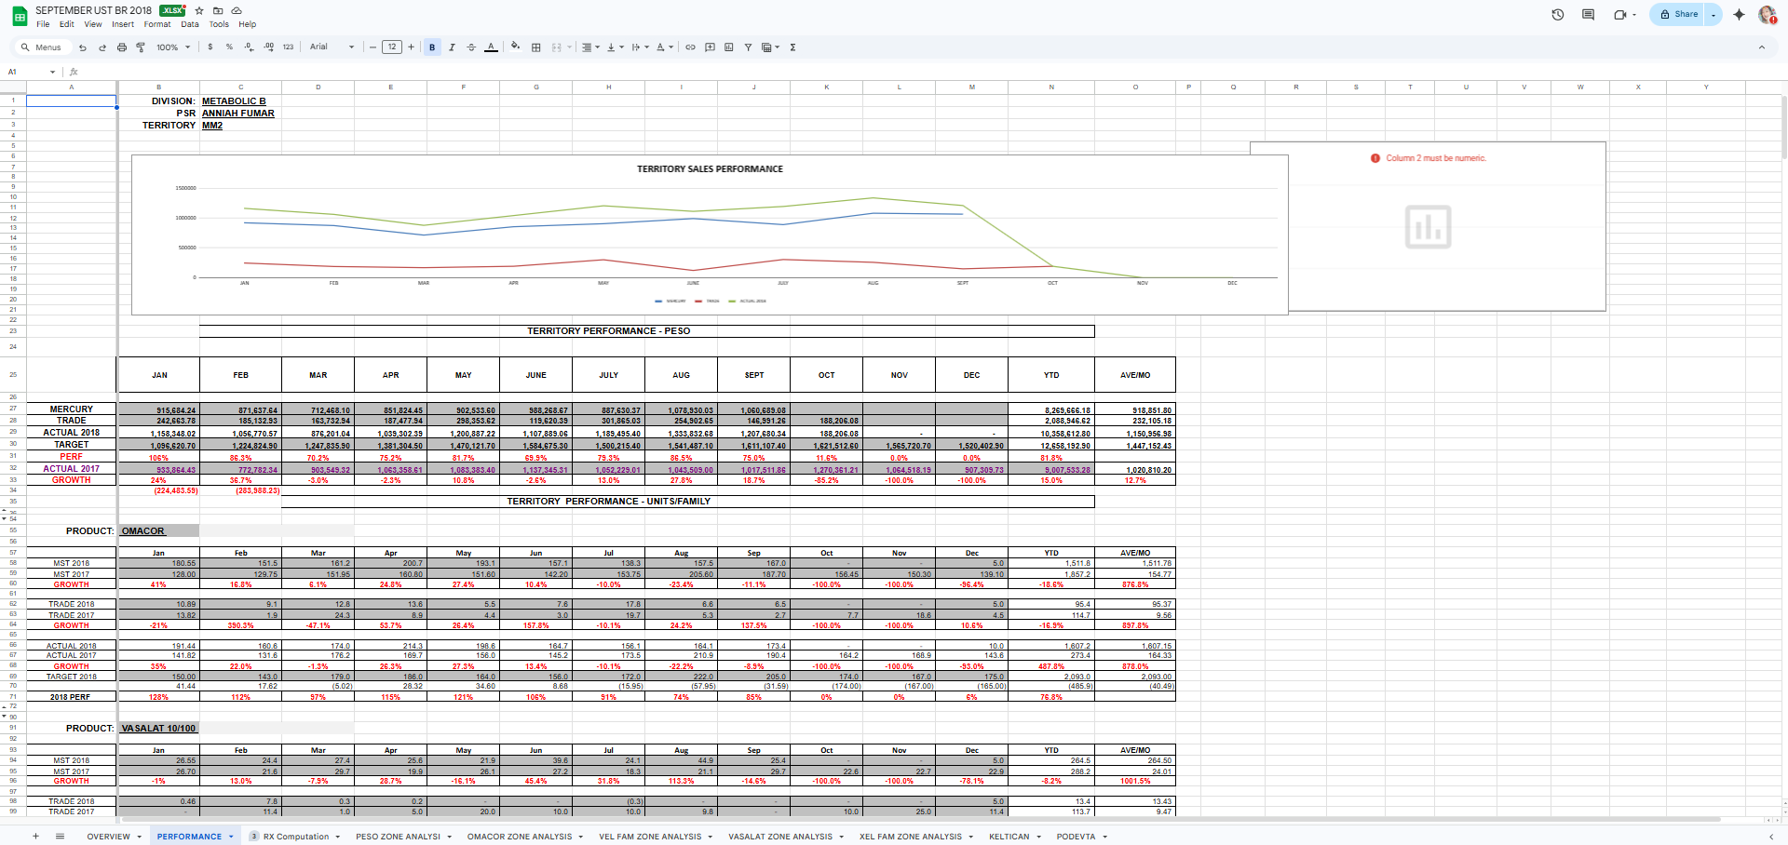The height and width of the screenshot is (845, 1788).
Task: Toggle bold formatting
Action: [432, 47]
